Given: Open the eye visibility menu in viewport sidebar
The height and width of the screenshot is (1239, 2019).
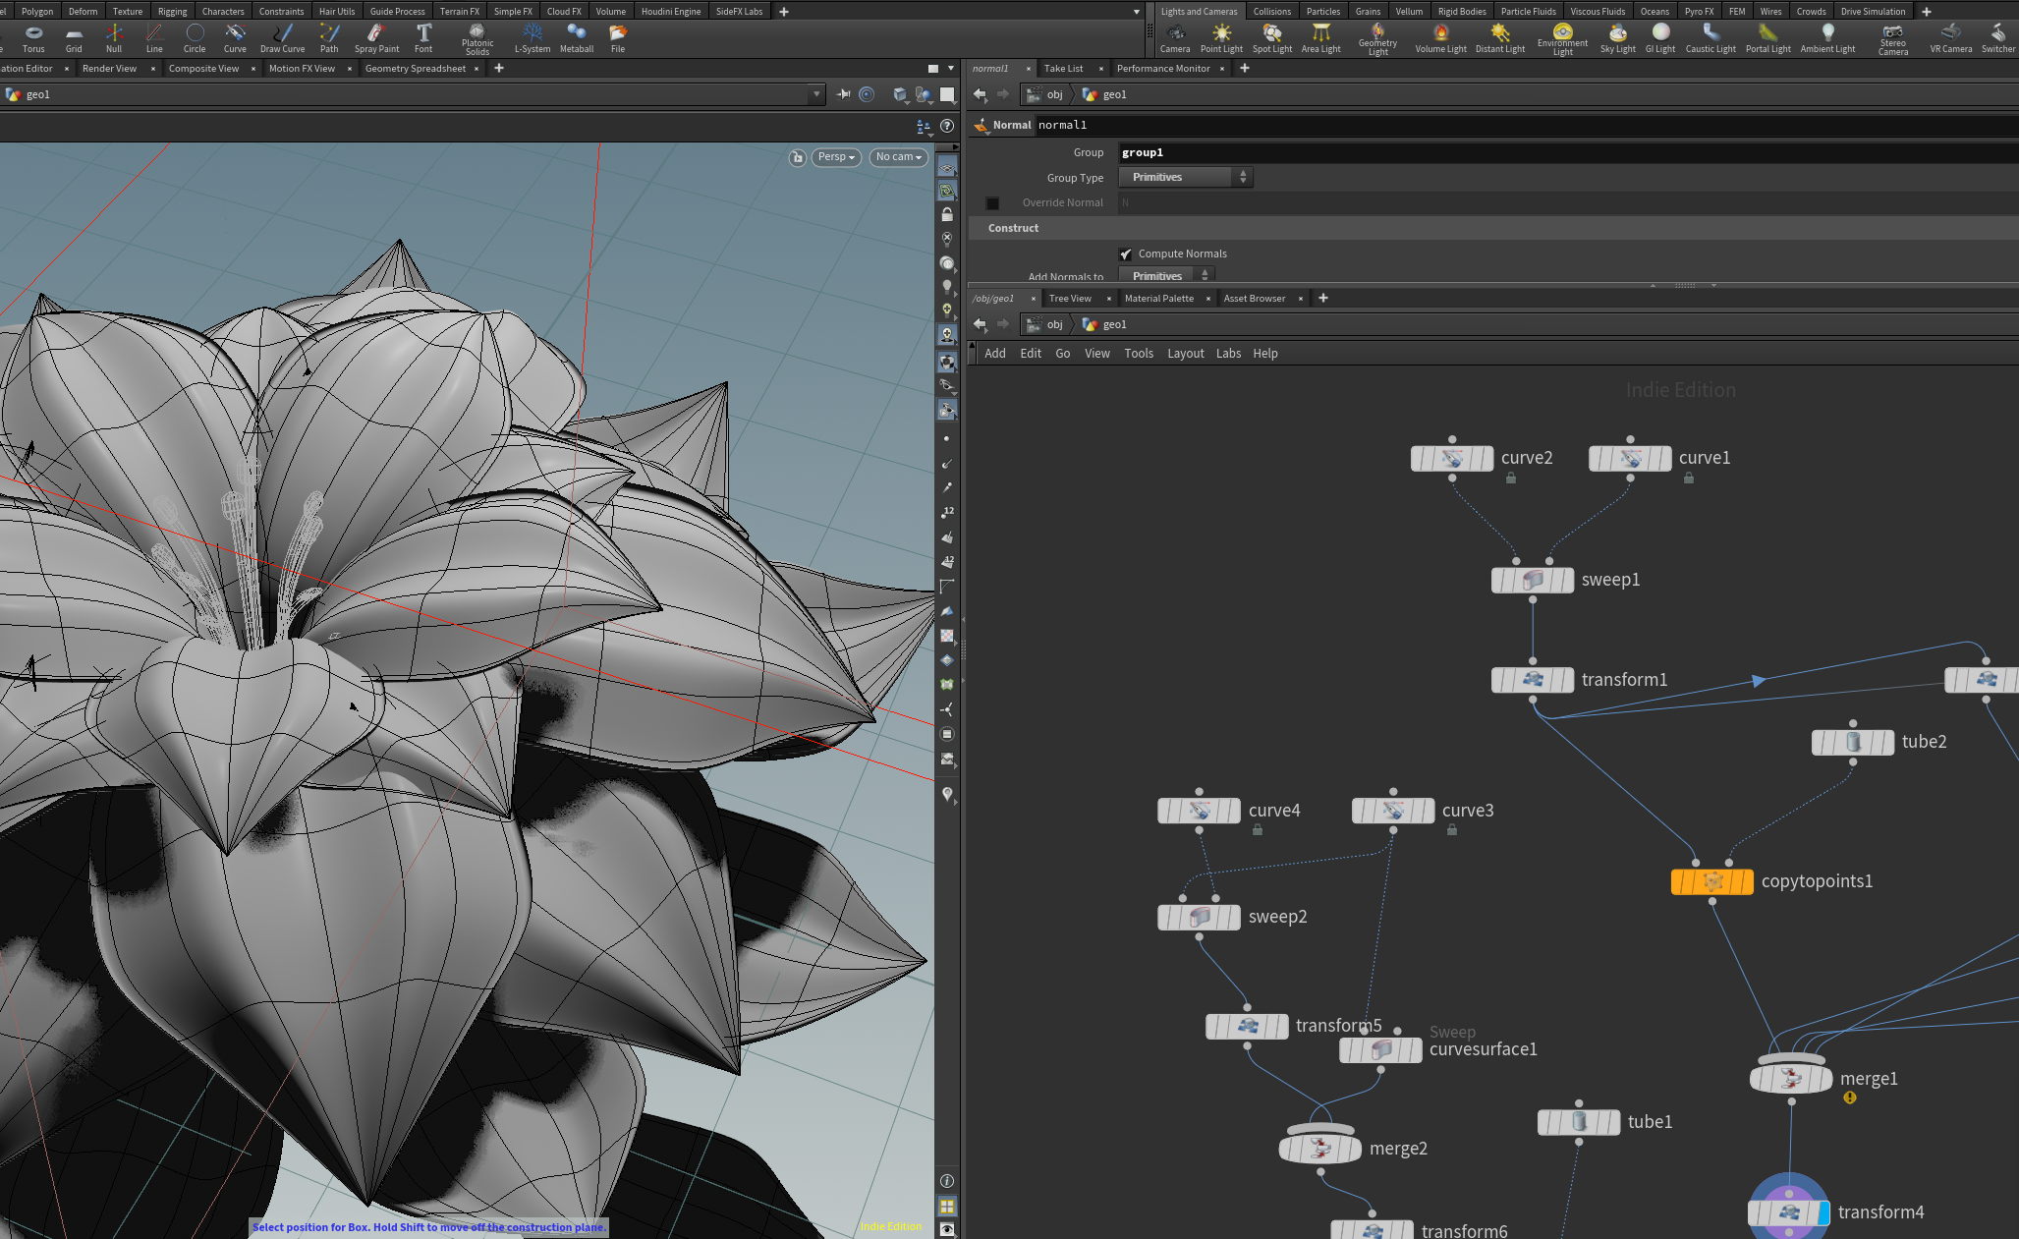Looking at the screenshot, I should (x=947, y=1229).
